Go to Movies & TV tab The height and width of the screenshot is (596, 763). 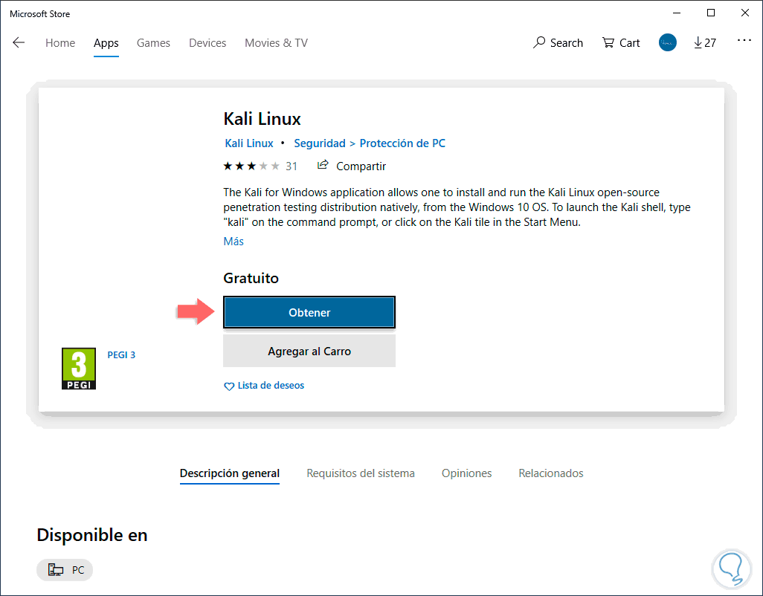tap(276, 43)
